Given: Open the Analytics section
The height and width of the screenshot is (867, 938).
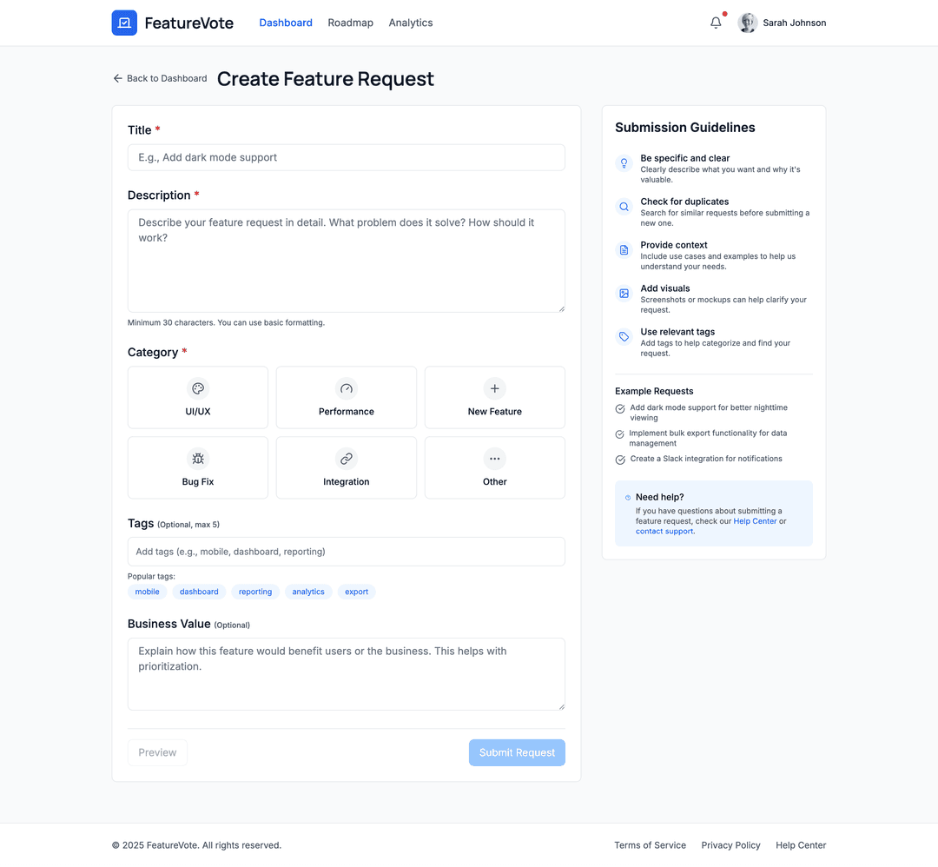Looking at the screenshot, I should (x=410, y=23).
